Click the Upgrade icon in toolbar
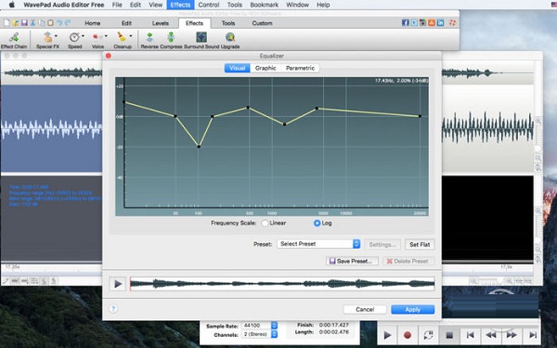This screenshot has width=557, height=348. (x=230, y=37)
